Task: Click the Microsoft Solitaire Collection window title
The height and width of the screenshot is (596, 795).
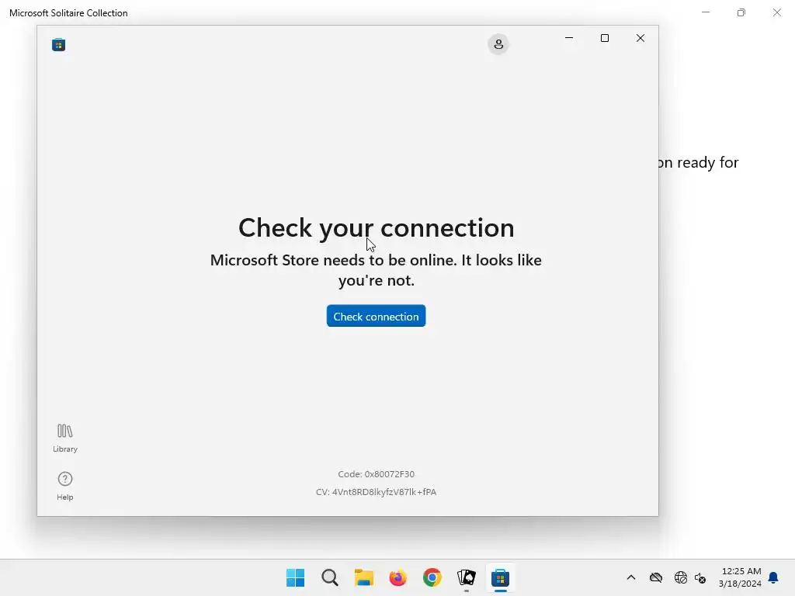Action: point(68,12)
